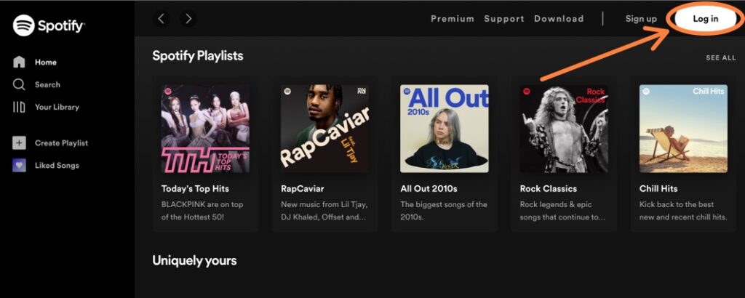The width and height of the screenshot is (745, 298).
Task: Select the Download link in header
Action: tap(559, 19)
